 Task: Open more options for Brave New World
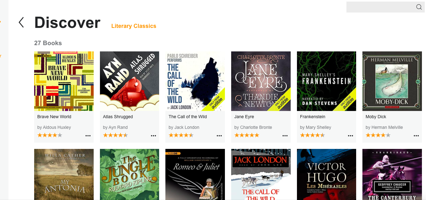click(x=88, y=136)
